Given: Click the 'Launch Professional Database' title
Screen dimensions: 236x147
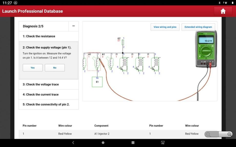Looking at the screenshot, I should click(33, 11).
